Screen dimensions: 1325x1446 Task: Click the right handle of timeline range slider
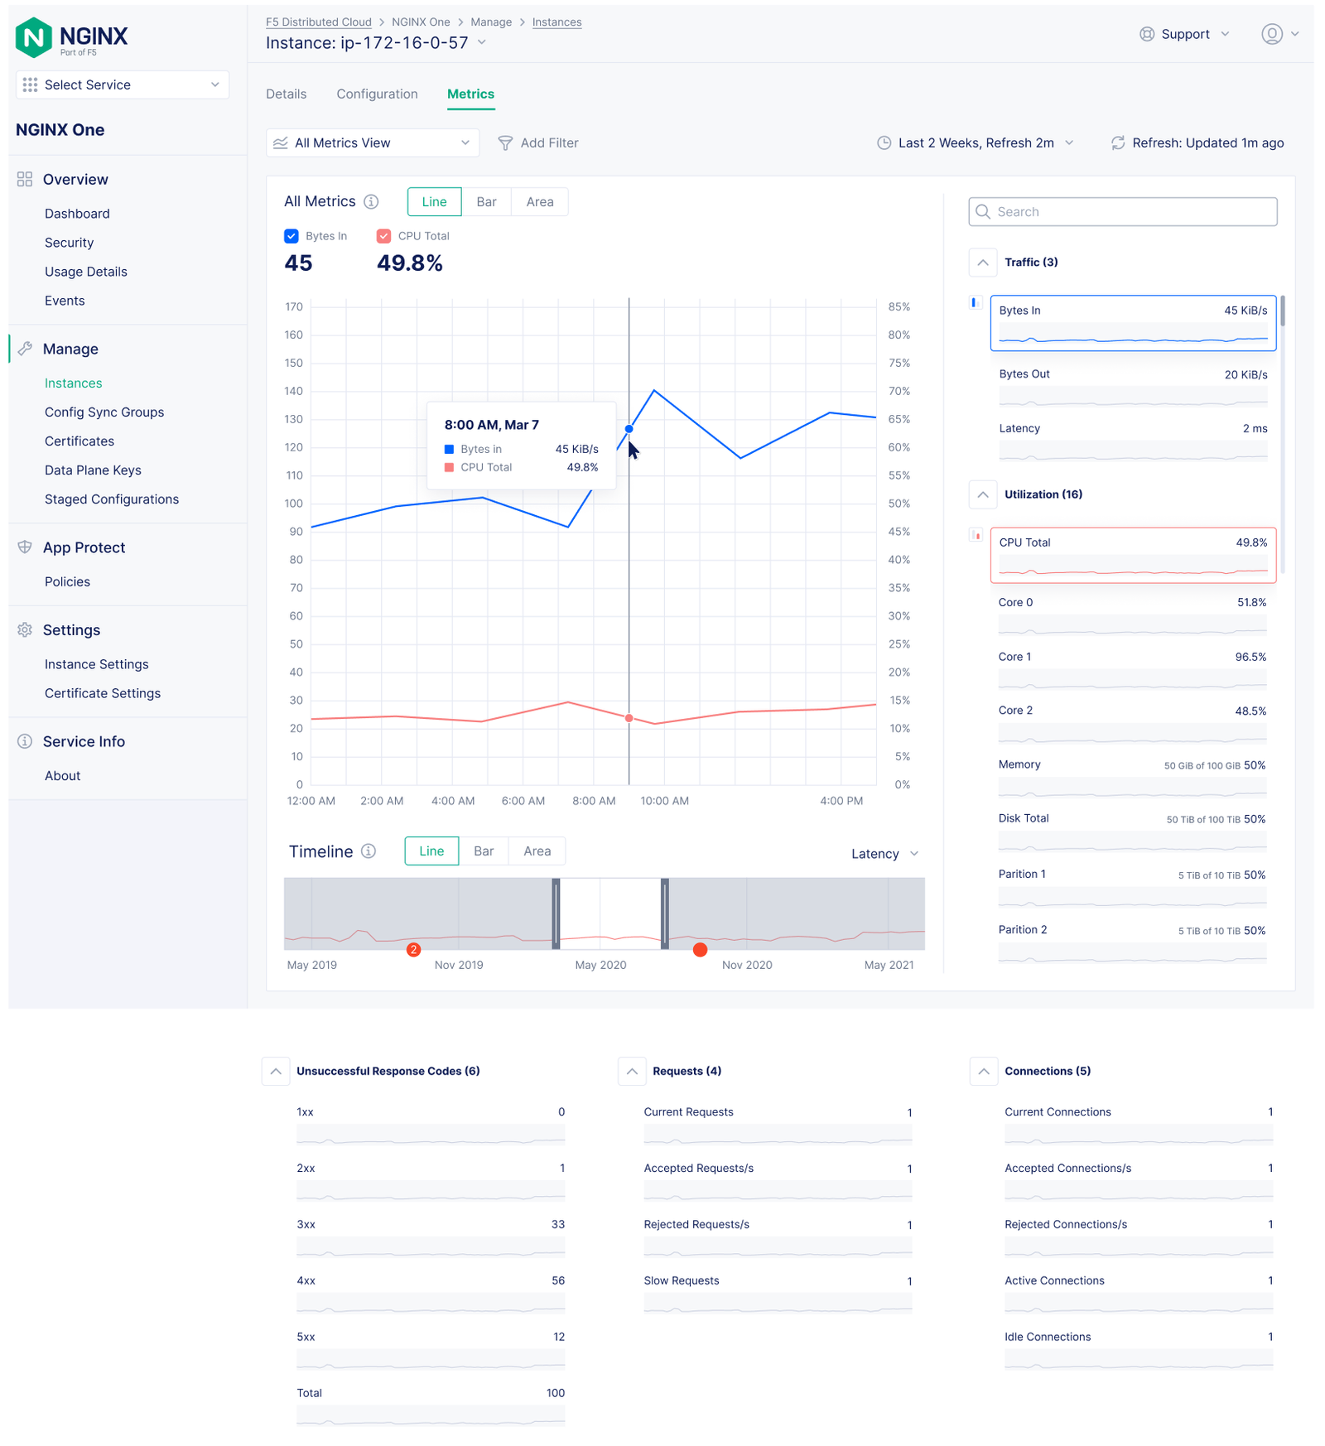(x=665, y=913)
